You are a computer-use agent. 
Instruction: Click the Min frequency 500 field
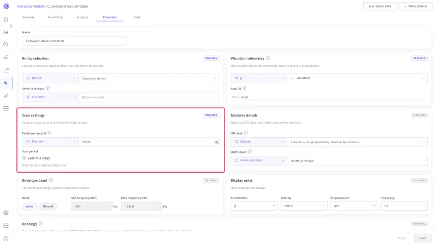coord(92,206)
